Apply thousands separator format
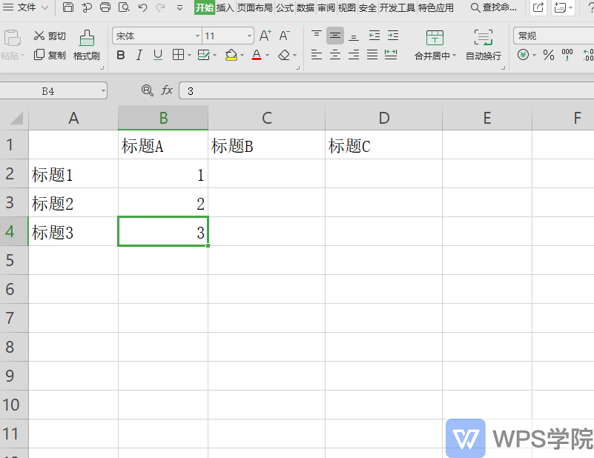This screenshot has height=458, width=594. [x=567, y=56]
